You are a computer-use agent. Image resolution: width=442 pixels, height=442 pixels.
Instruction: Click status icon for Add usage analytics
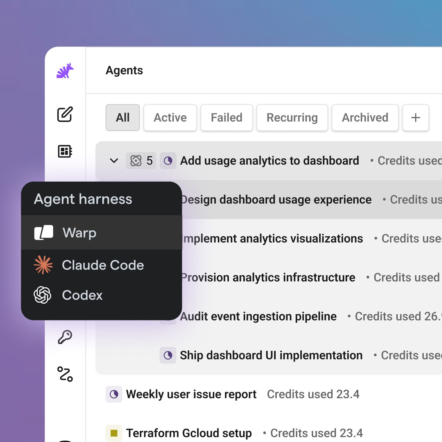(x=168, y=161)
